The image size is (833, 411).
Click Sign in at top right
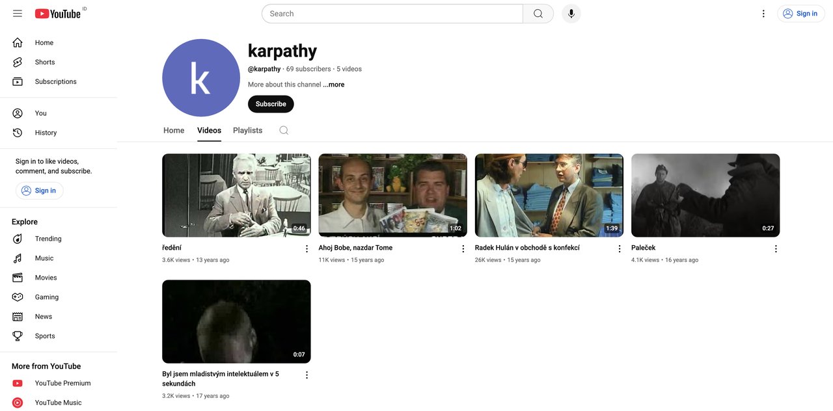[x=801, y=14]
